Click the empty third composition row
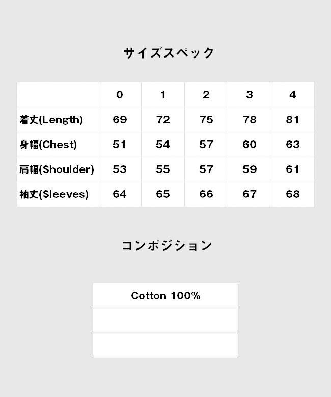Viewport: 331px width, 397px height. [x=165, y=346]
